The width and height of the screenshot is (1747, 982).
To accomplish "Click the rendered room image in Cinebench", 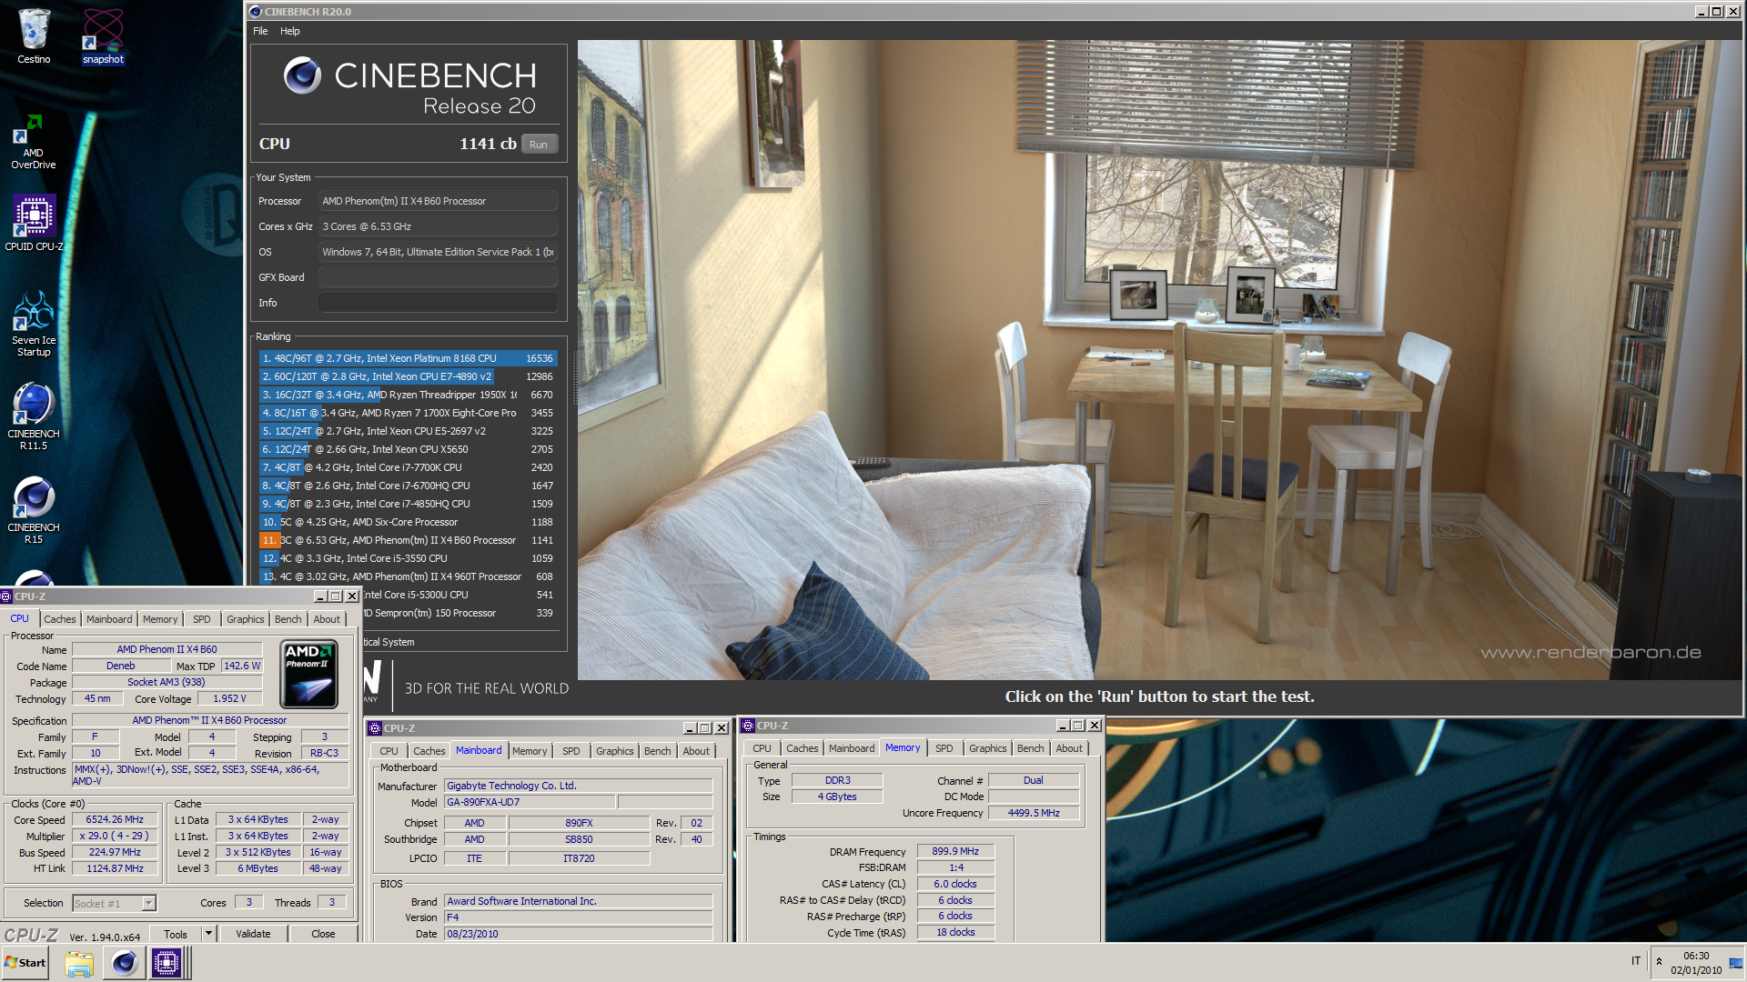I will 1159,359.
